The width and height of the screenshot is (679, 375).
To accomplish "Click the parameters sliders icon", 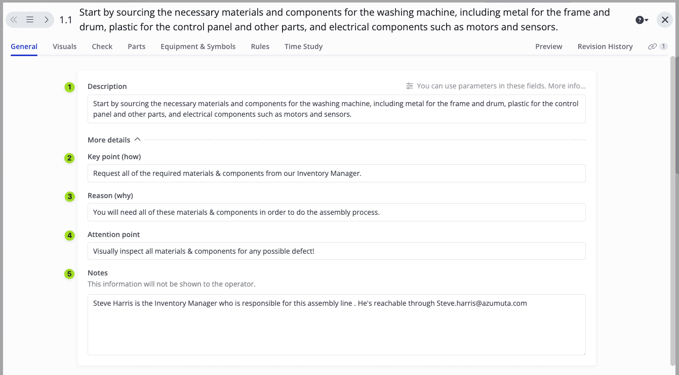I will 410,86.
